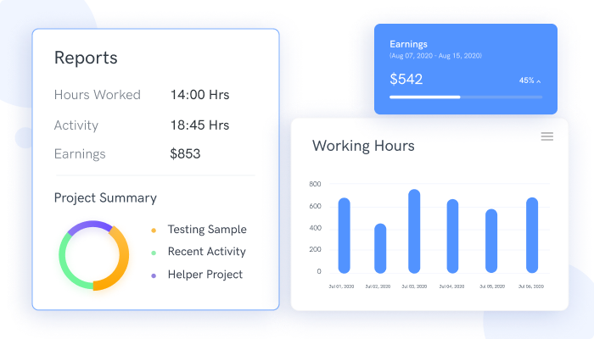The image size is (594, 339).
Task: Click the 18:45 Hrs value
Action: [x=199, y=125]
